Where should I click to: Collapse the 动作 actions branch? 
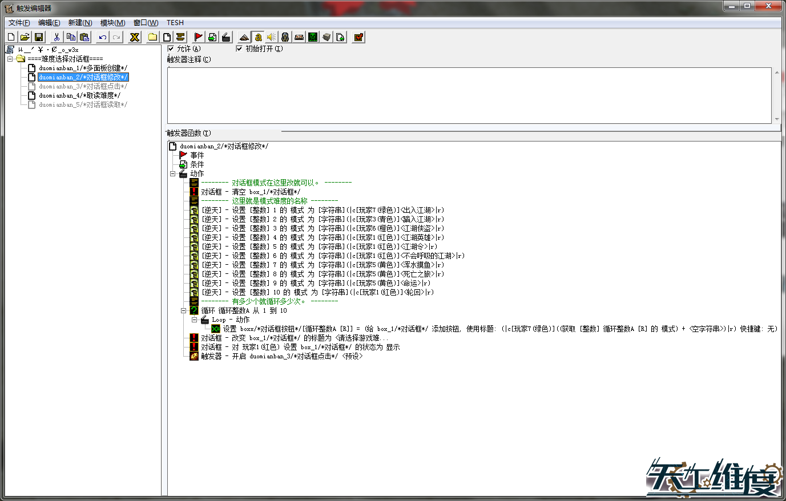point(173,173)
